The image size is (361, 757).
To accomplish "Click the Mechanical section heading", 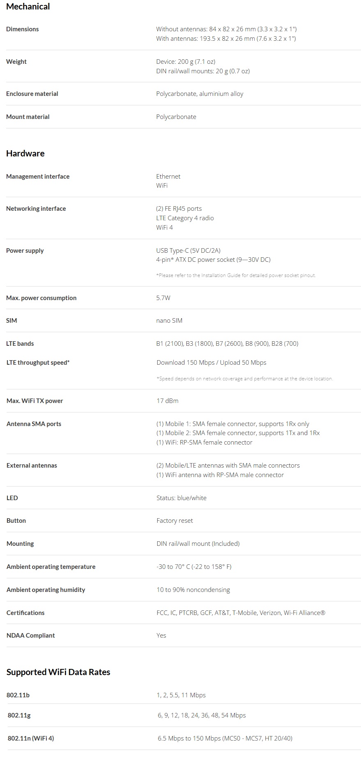I will pos(28,7).
